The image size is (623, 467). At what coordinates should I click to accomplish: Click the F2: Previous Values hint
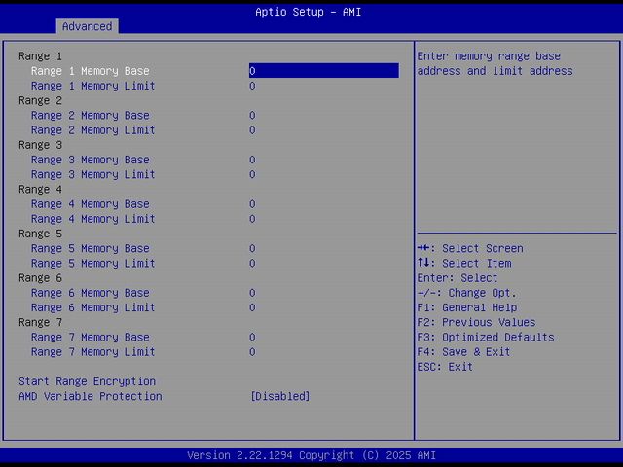click(476, 322)
